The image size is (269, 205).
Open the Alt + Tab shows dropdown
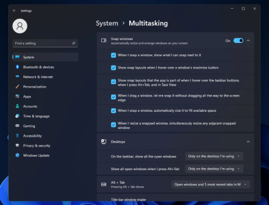click(x=211, y=184)
